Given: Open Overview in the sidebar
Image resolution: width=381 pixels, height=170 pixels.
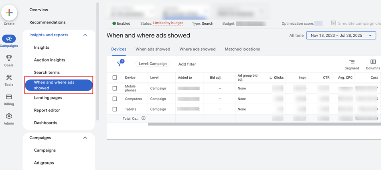Looking at the screenshot, I should point(39,10).
